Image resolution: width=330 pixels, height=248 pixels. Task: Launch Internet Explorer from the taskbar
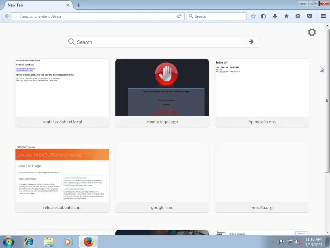[x=29, y=242]
